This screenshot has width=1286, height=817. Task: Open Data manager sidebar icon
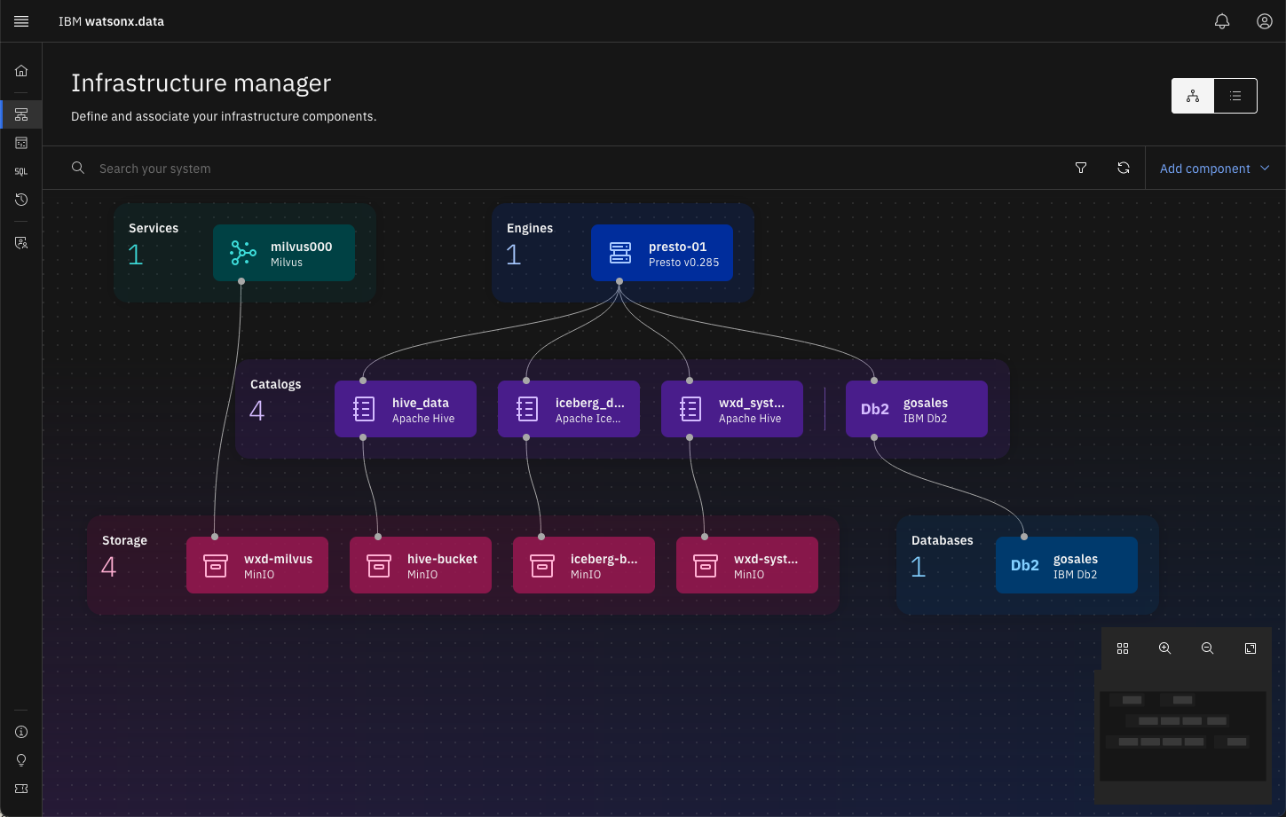coord(21,143)
